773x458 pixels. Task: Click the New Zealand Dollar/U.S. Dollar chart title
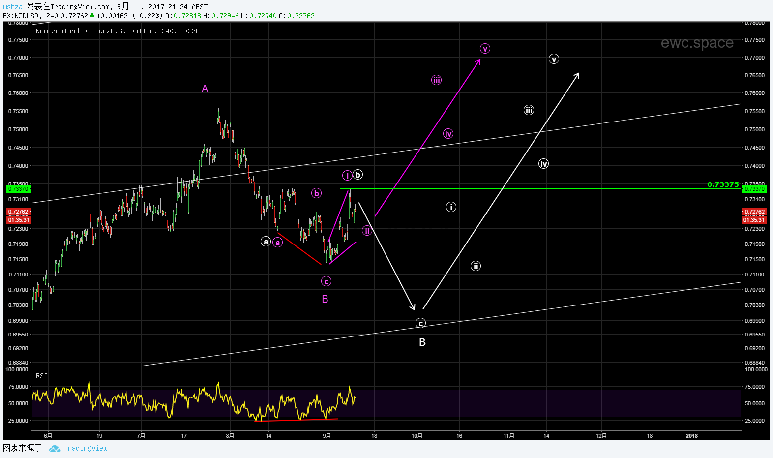click(116, 31)
